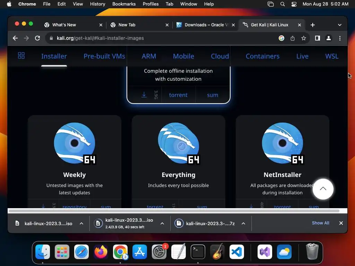Screen dimensions: 355x266
Task: Go back to previous page
Action: point(15,38)
